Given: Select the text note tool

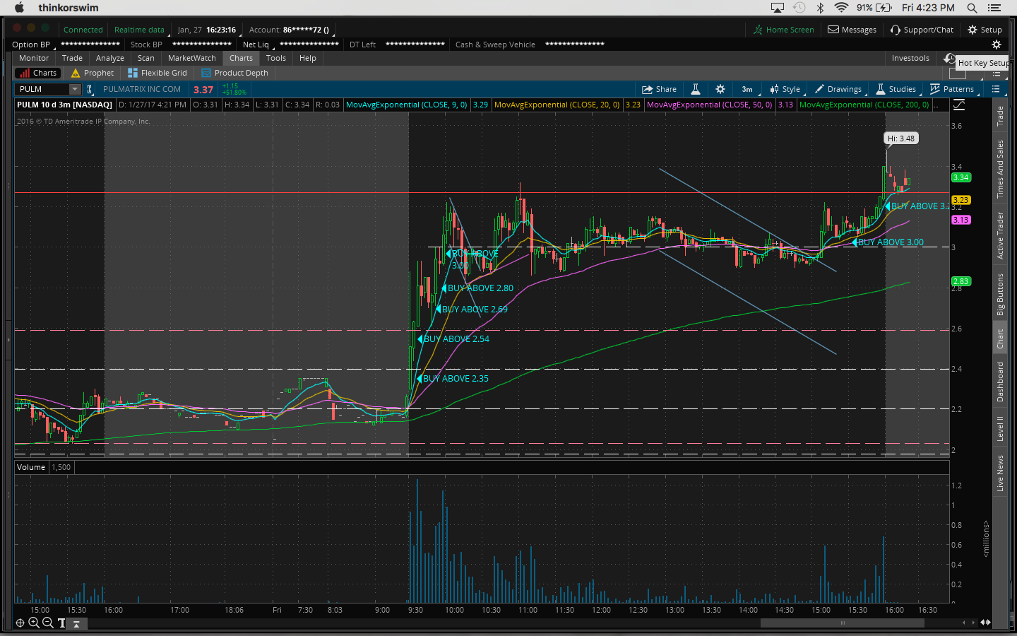Looking at the screenshot, I should coord(61,623).
